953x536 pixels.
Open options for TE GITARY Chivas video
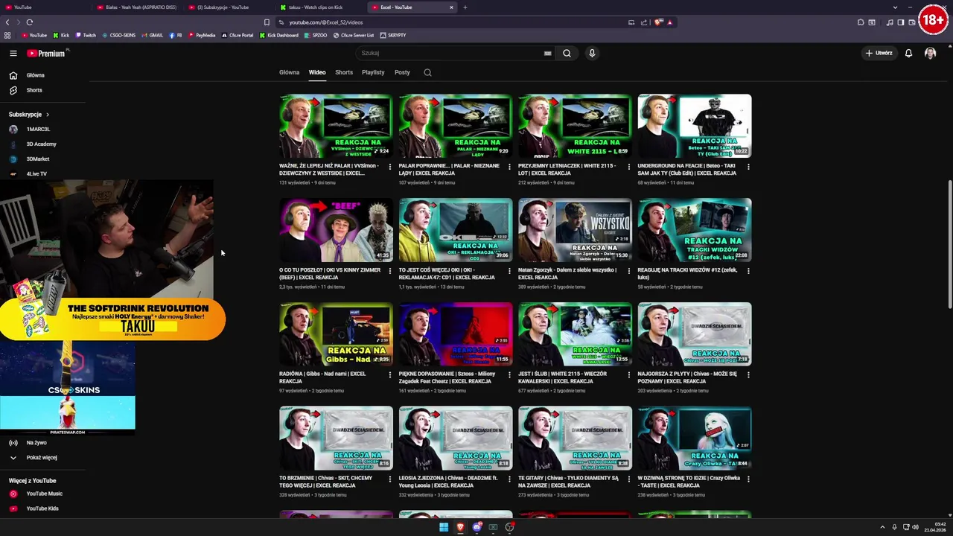click(x=628, y=479)
